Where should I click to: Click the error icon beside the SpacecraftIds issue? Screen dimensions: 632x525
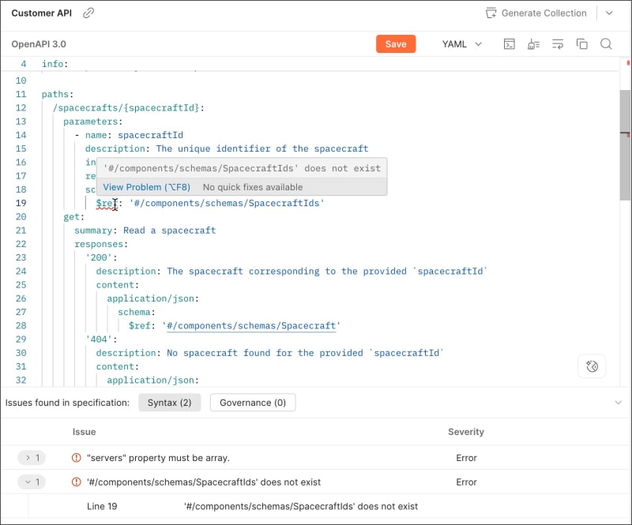pos(76,482)
